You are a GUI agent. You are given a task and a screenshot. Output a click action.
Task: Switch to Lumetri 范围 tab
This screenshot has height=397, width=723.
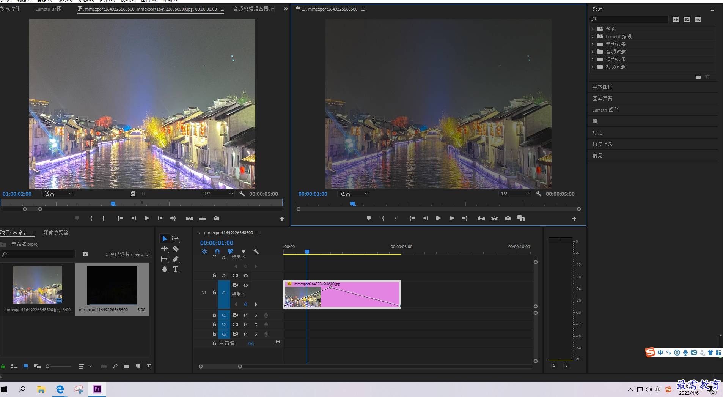tap(49, 9)
